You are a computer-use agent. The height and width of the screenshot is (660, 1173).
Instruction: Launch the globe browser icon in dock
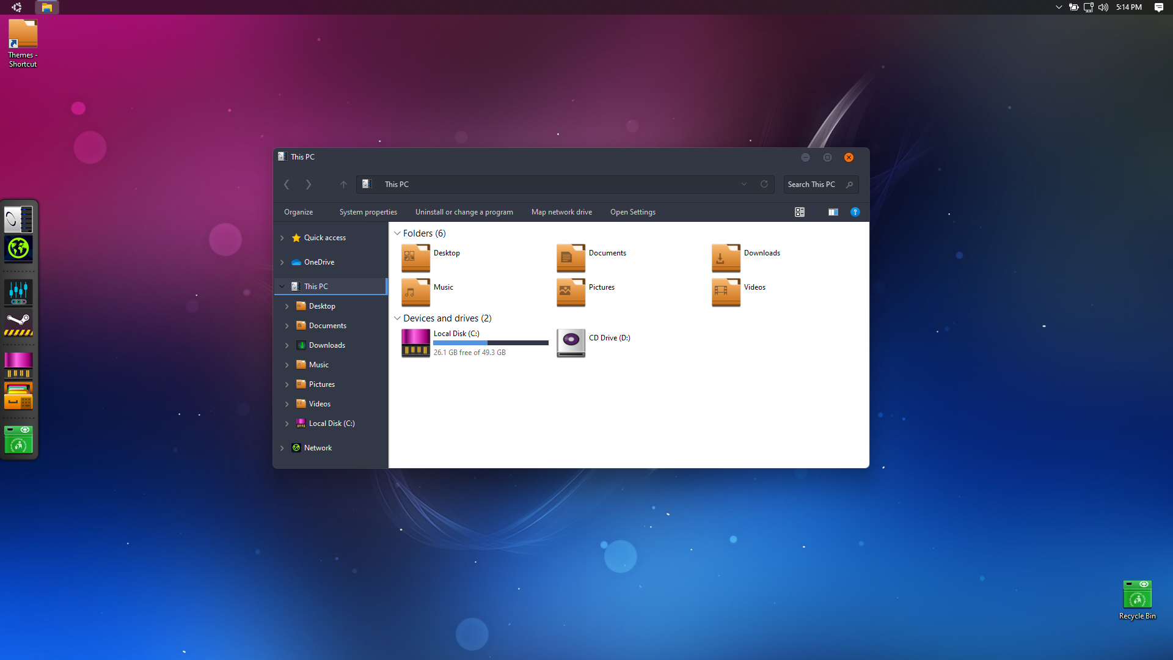point(18,249)
